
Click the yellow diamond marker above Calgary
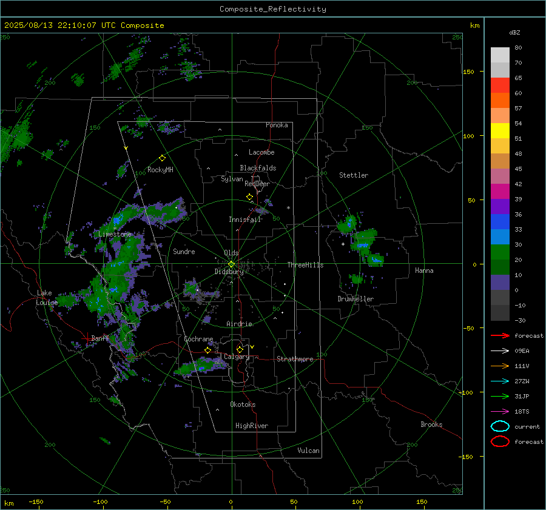click(240, 349)
